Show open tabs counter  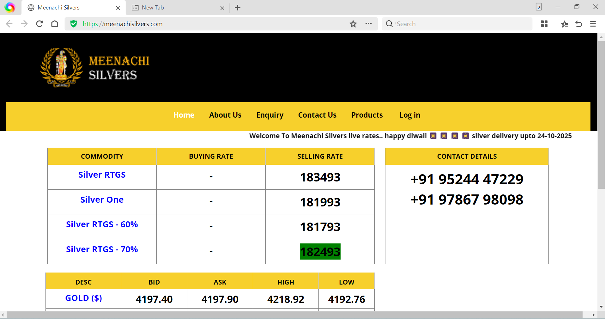click(539, 7)
